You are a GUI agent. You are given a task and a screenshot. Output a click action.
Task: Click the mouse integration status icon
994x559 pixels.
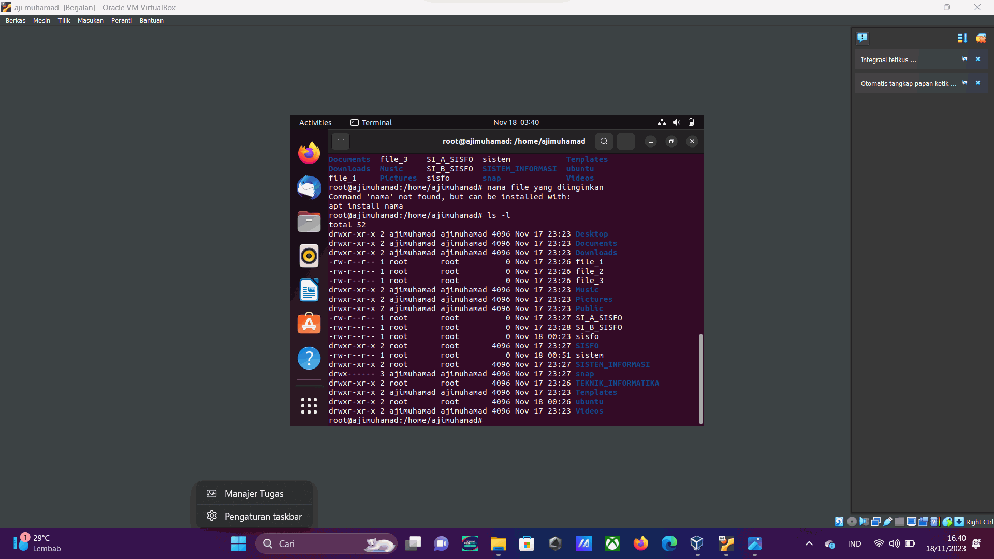pos(947,522)
